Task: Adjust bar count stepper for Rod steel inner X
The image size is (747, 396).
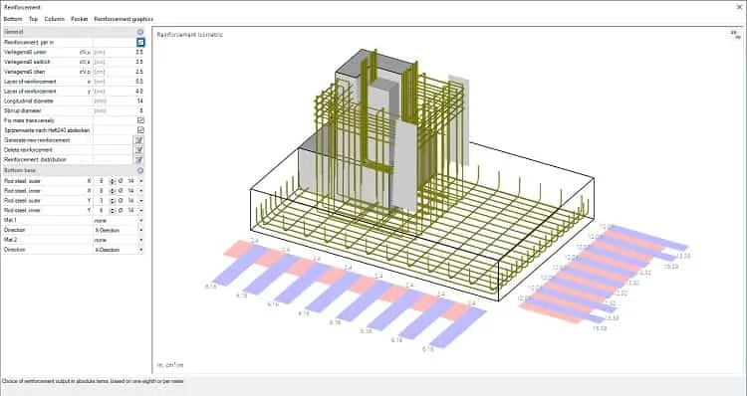Action: 112,190
